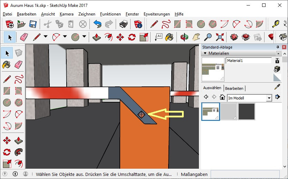Select Make Component tool in left toolbar
The width and height of the screenshot is (288, 179).
19,53
